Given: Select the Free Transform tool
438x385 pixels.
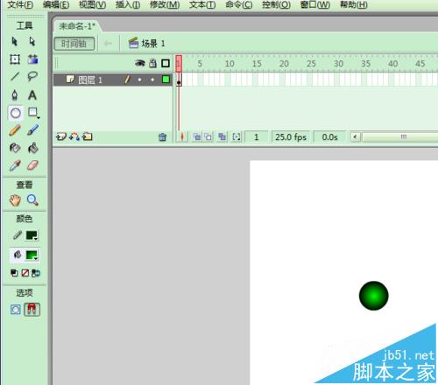Looking at the screenshot, I should coord(15,59).
